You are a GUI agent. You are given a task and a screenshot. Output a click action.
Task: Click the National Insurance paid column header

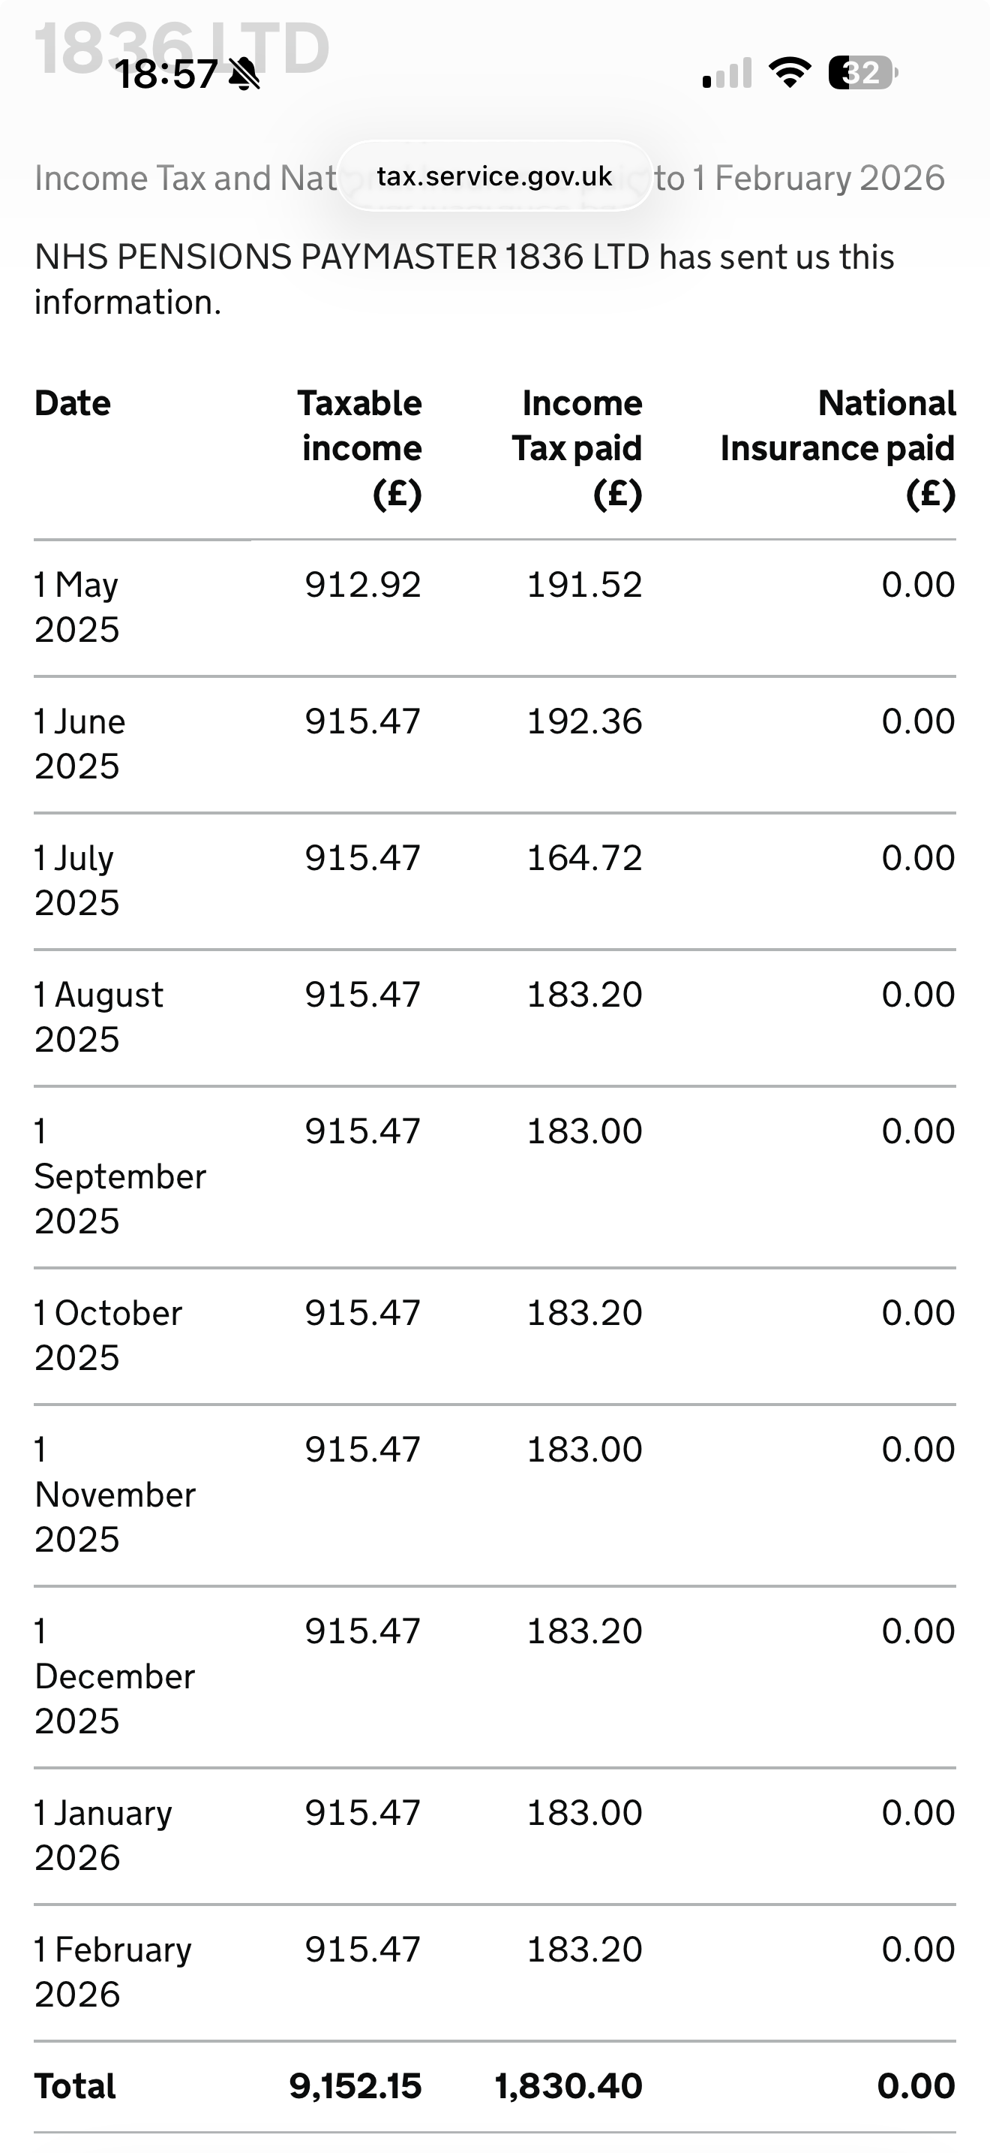point(838,448)
